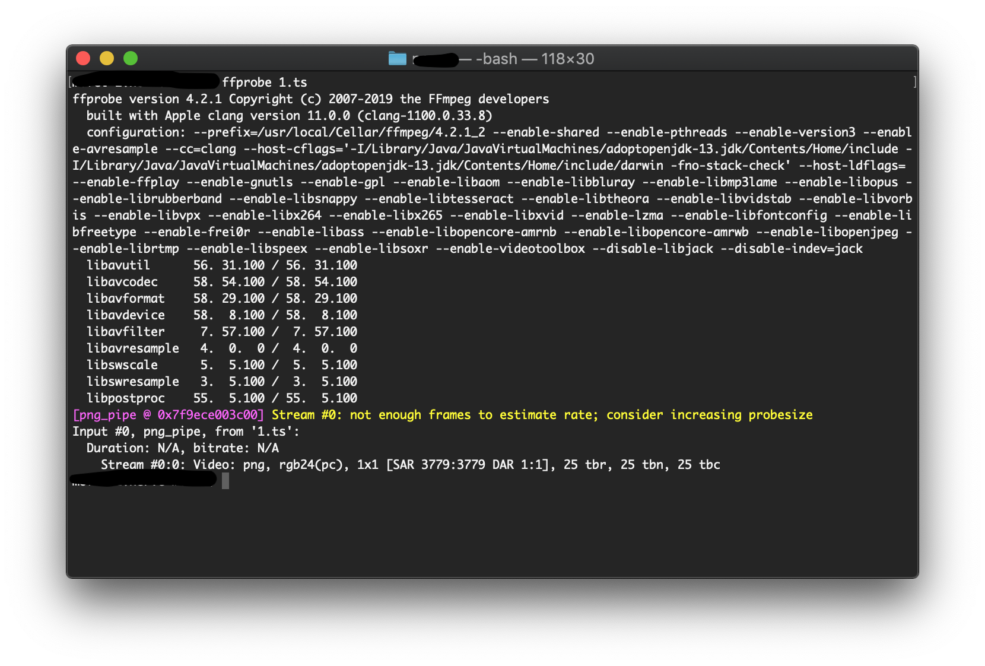Click the '-bash — 118×30' window title

pos(534,59)
